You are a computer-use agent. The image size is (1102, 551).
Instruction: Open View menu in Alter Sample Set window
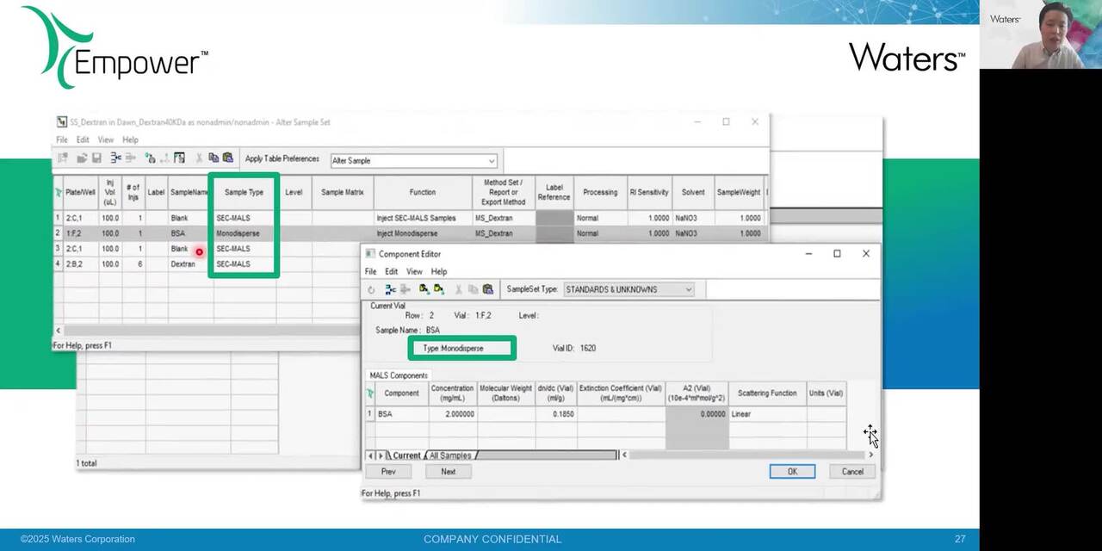[105, 139]
